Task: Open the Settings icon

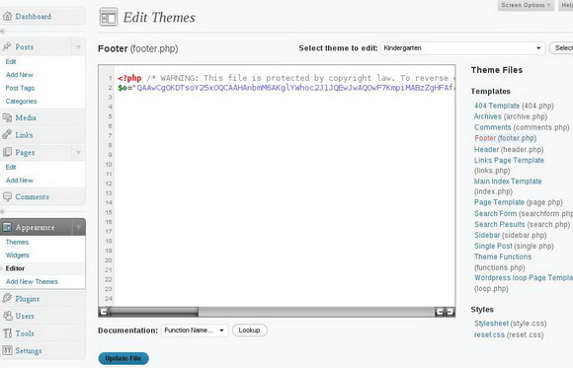Action: 7,351
